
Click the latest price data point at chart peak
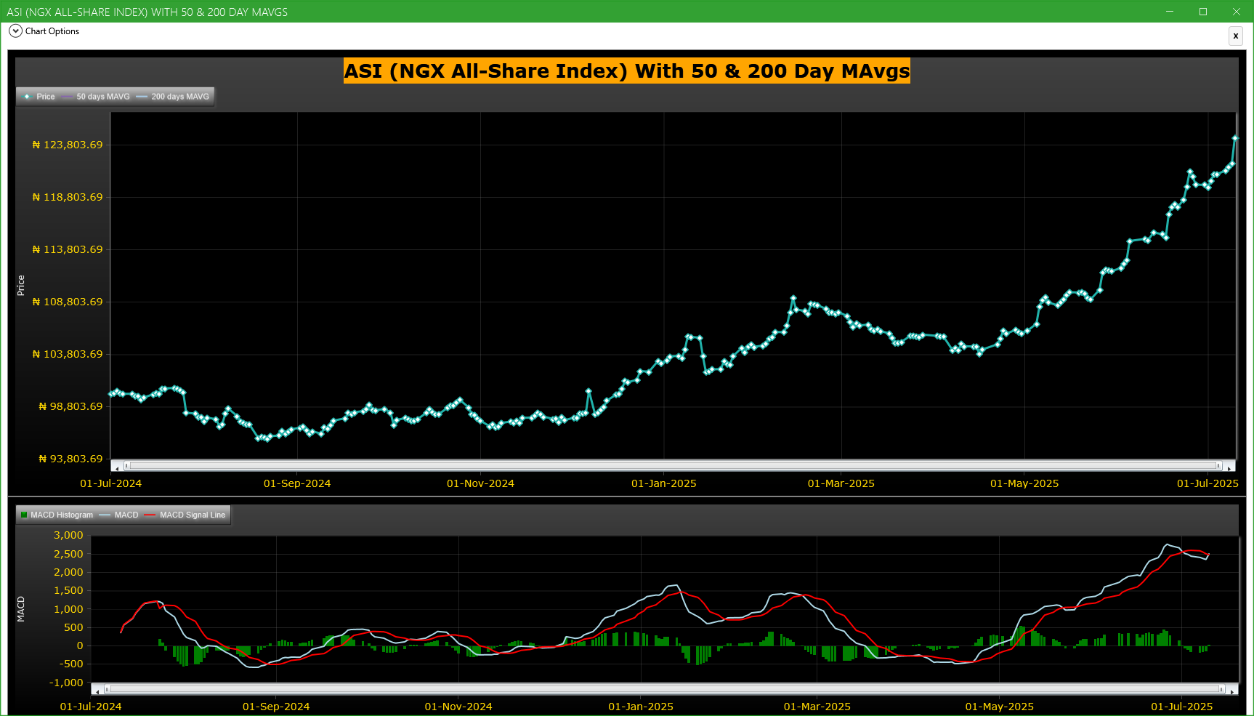point(1234,138)
